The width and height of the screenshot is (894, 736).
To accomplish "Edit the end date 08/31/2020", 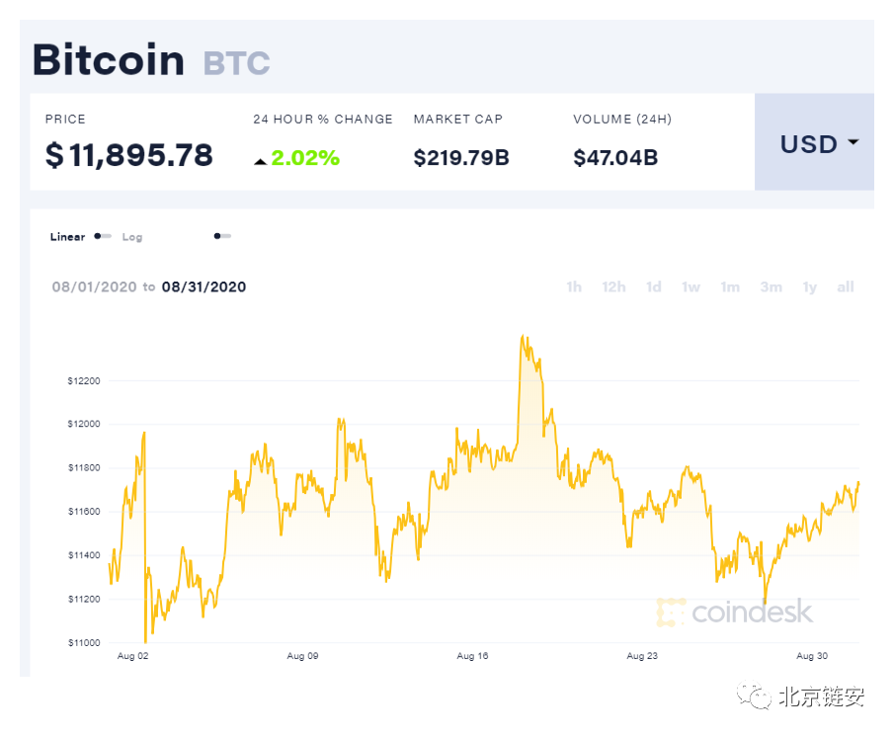I will (x=203, y=286).
